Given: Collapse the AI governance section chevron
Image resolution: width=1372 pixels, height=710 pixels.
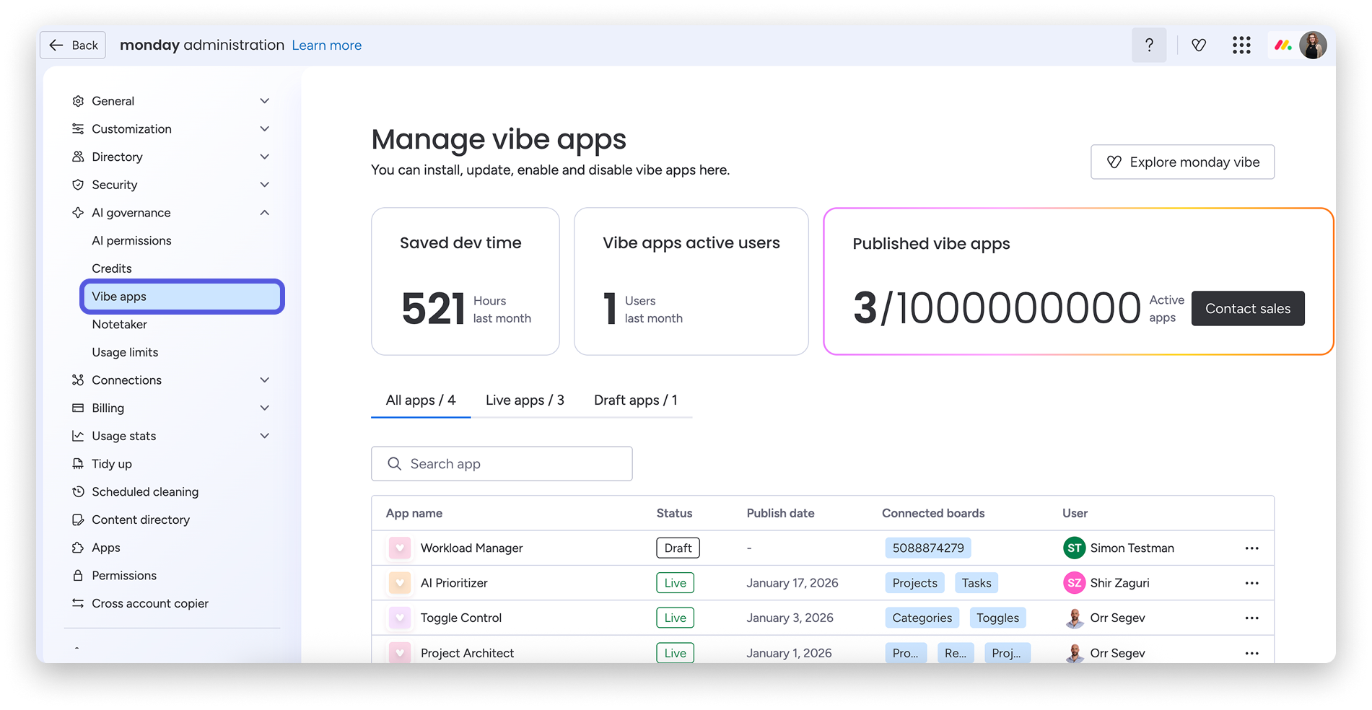Looking at the screenshot, I should pyautogui.click(x=265, y=213).
